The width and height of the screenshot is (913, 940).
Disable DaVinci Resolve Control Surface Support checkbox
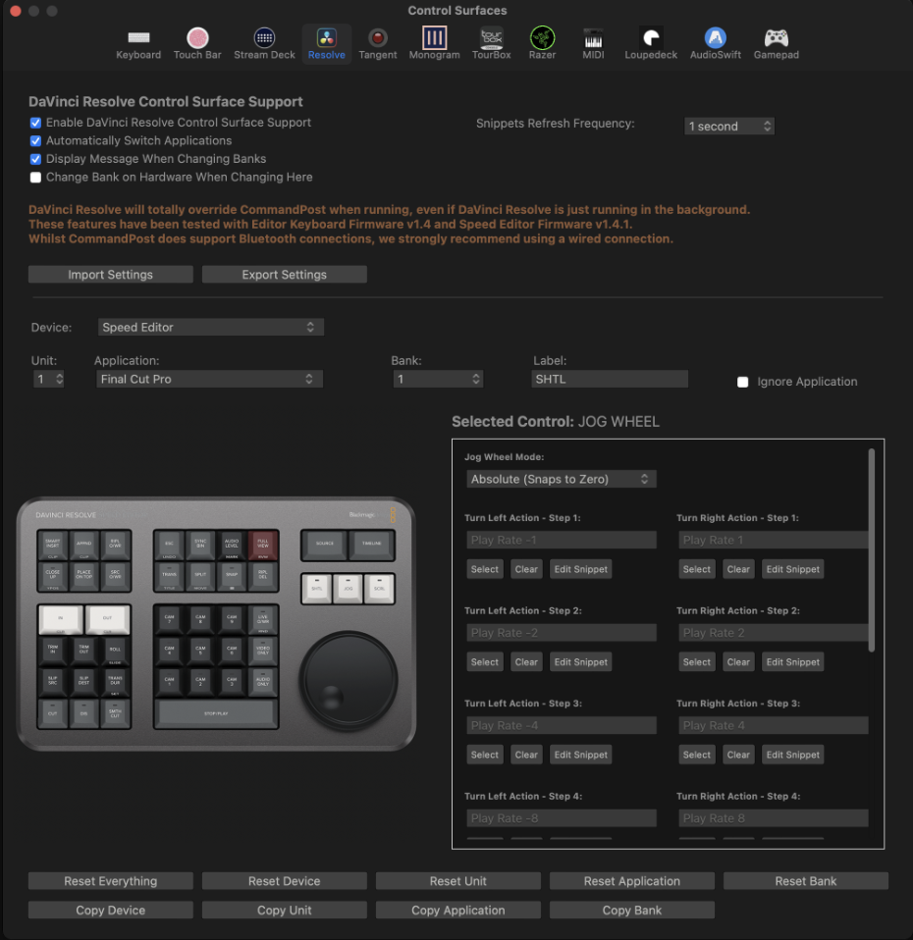(35, 123)
